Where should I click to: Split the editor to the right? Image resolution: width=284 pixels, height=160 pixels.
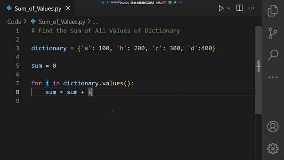pos(239,8)
